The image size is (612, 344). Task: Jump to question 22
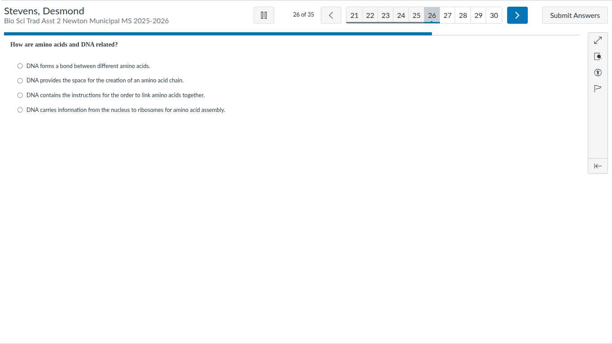point(370,15)
